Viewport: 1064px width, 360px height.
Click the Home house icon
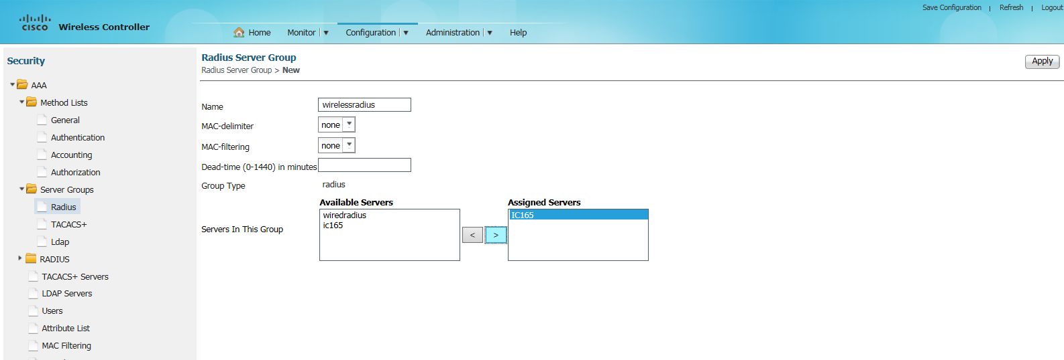pos(239,32)
